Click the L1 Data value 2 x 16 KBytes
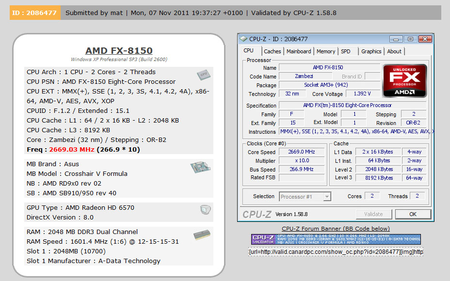This screenshot has height=281, width=450. pyautogui.click(x=378, y=152)
